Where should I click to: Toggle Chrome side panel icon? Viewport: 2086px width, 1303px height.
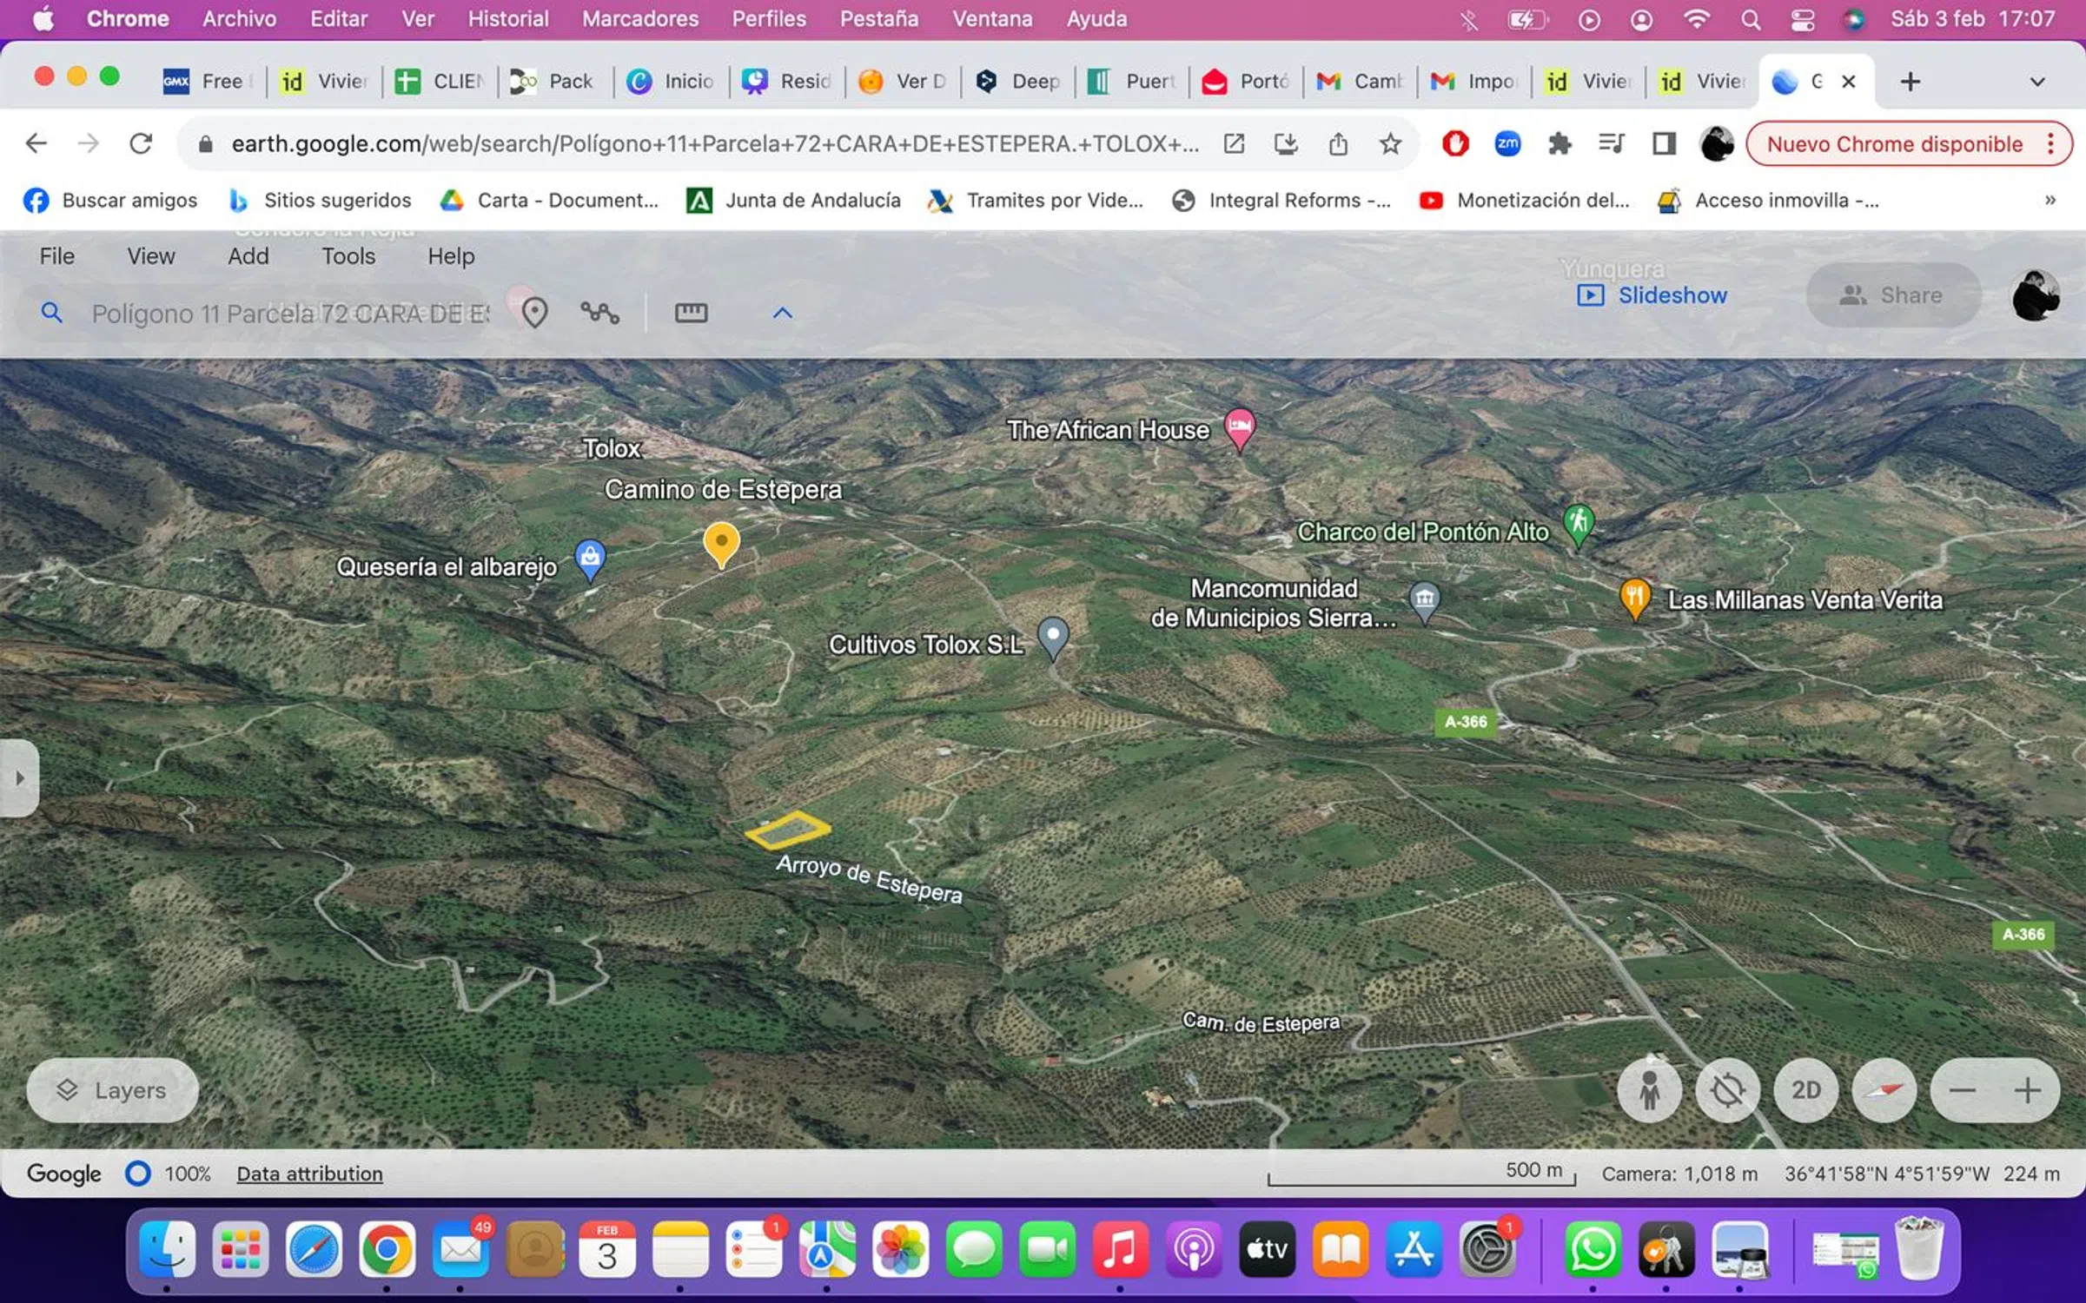[1663, 143]
